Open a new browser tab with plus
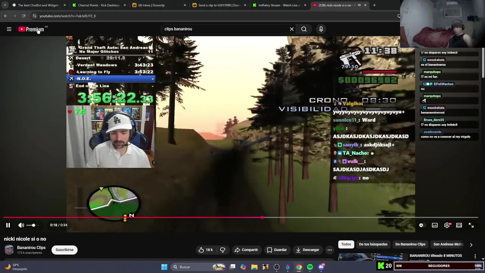 [x=374, y=5]
